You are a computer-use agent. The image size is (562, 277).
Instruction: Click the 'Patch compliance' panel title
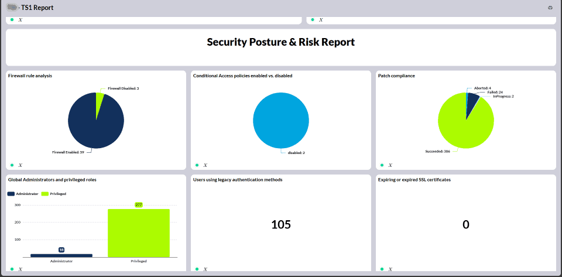[396, 76]
